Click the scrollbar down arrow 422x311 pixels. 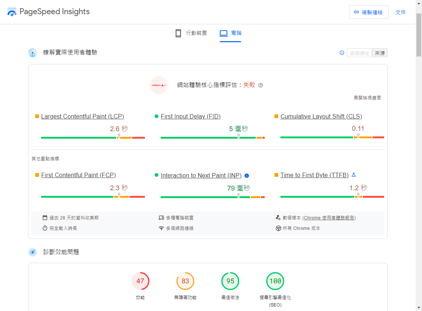click(x=419, y=308)
